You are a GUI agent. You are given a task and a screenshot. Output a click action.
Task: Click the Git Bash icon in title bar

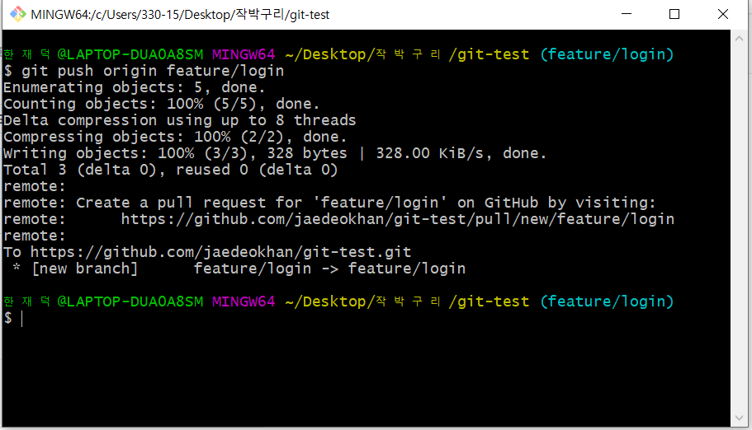pyautogui.click(x=17, y=14)
